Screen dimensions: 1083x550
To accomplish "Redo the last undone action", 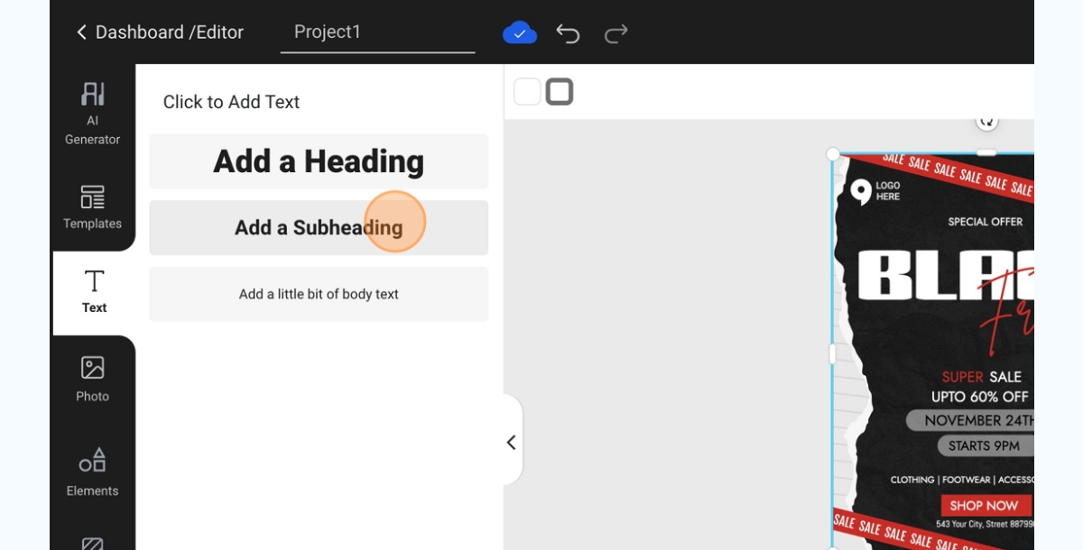I will click(x=616, y=34).
